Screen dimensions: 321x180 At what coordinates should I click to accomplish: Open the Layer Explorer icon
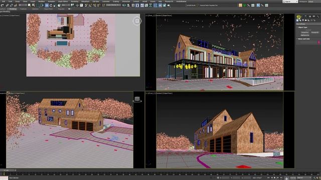137,5
